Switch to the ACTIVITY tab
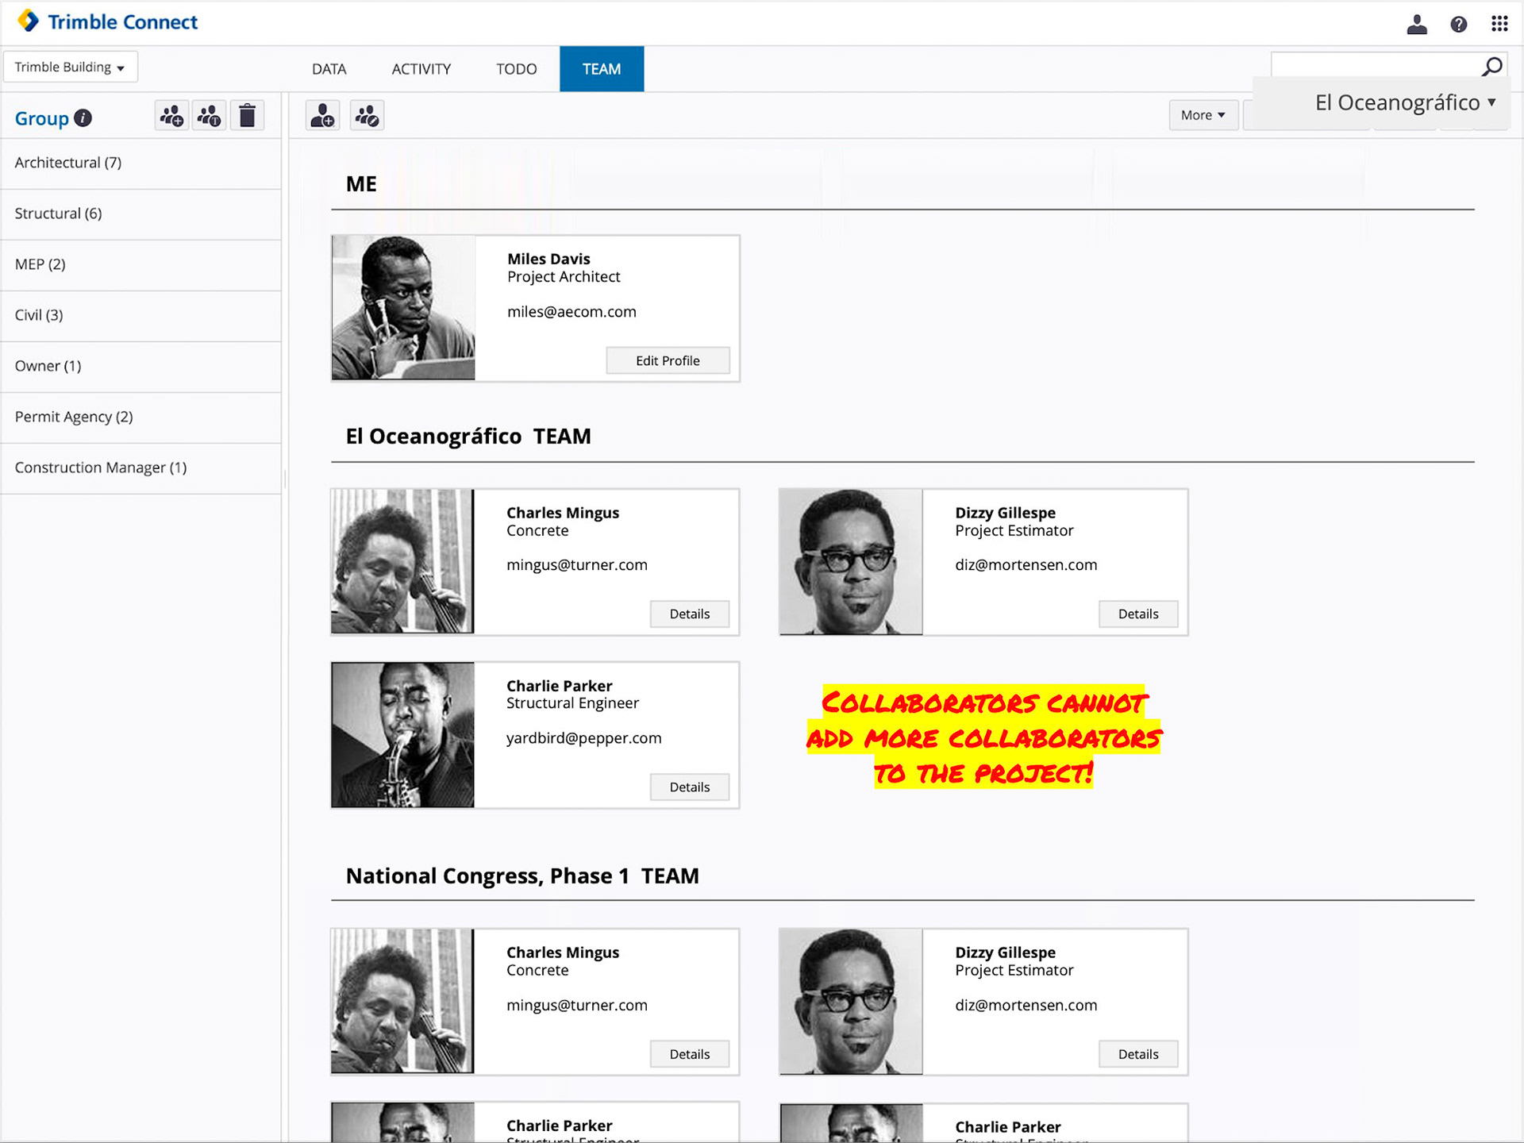The image size is (1524, 1143). click(x=421, y=69)
